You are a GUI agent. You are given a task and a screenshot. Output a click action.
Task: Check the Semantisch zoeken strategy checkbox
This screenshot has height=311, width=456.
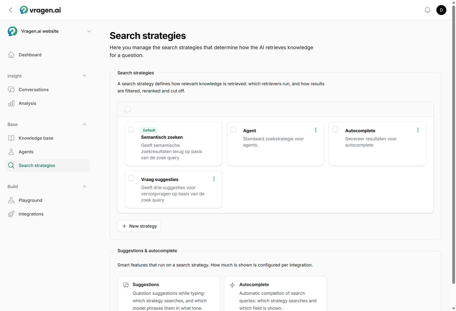click(131, 129)
